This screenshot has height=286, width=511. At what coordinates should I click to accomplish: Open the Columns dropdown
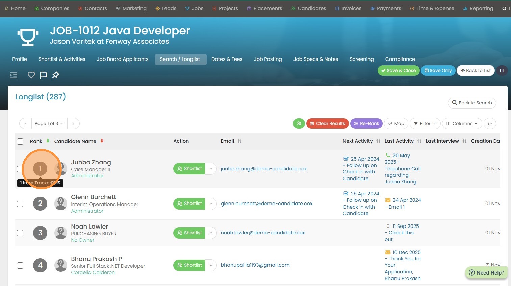(462, 124)
